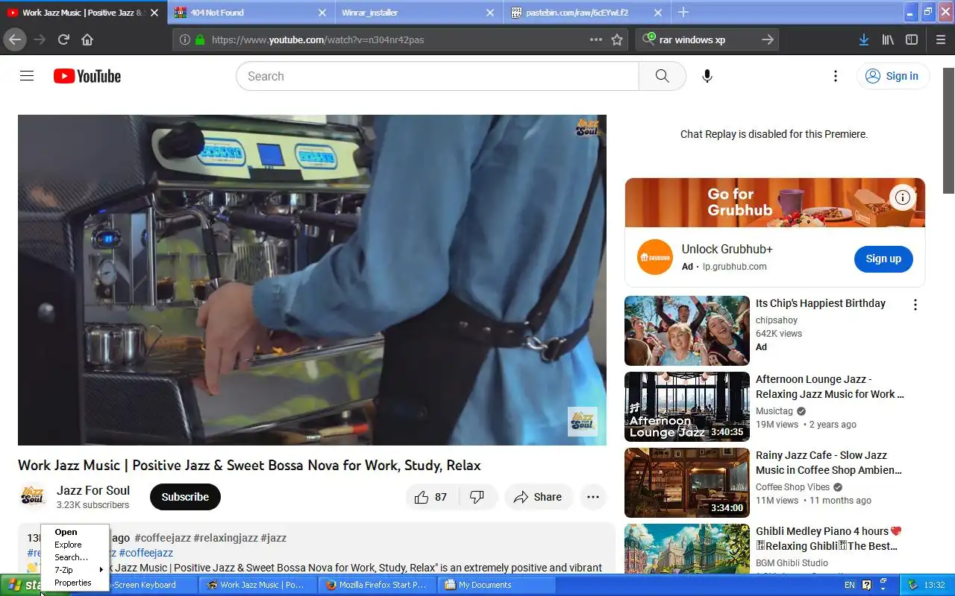The width and height of the screenshot is (955, 596).
Task: Open the page actions three-dot menu in address bar
Action: (595, 39)
